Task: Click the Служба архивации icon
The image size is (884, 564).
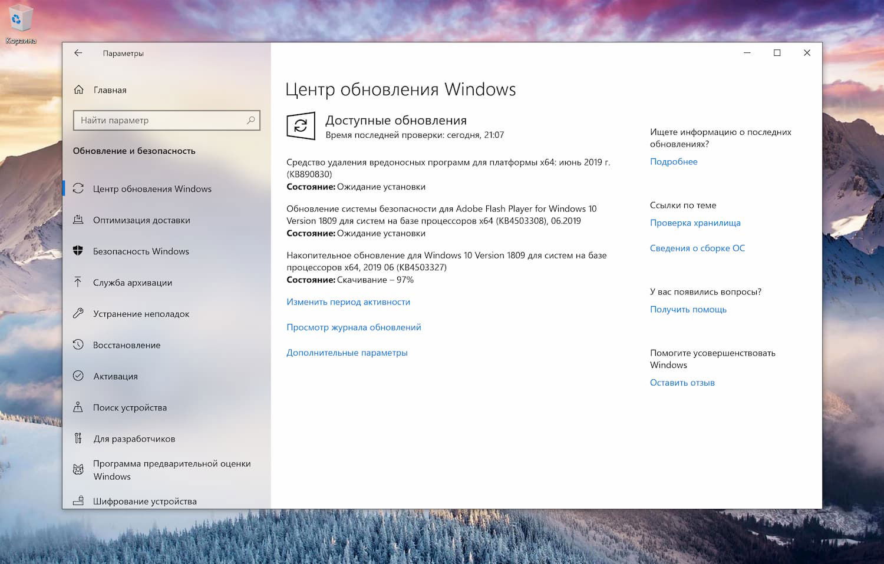Action: (x=79, y=282)
